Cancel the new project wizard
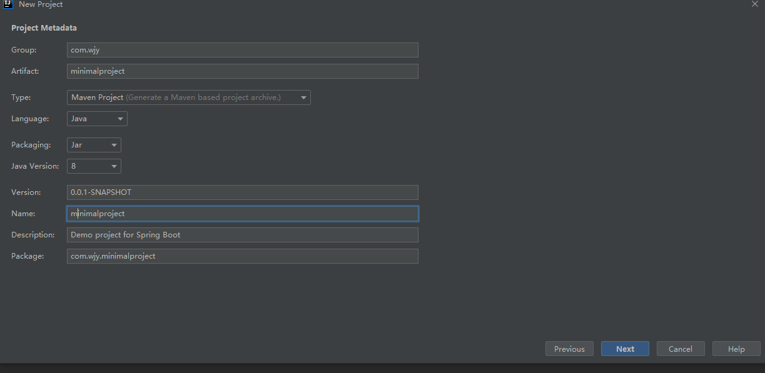765x373 pixels. (x=680, y=349)
